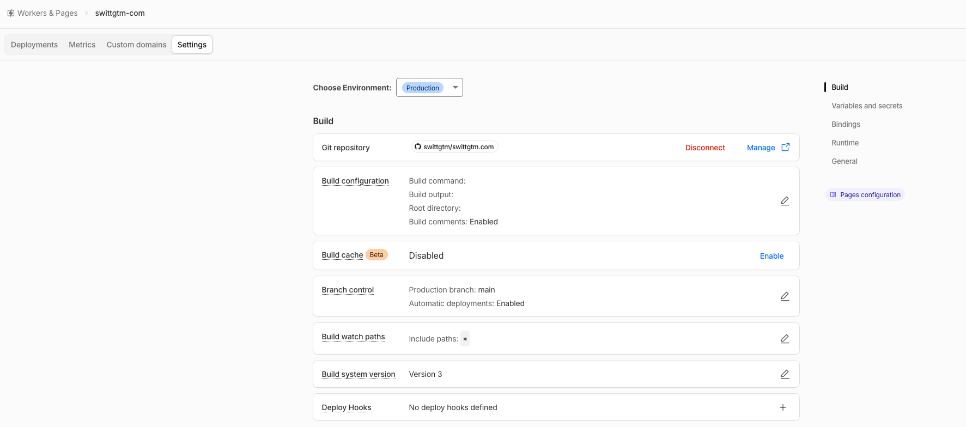Edit Build system version pencil icon
Screen dimensions: 966x427
[785, 374]
